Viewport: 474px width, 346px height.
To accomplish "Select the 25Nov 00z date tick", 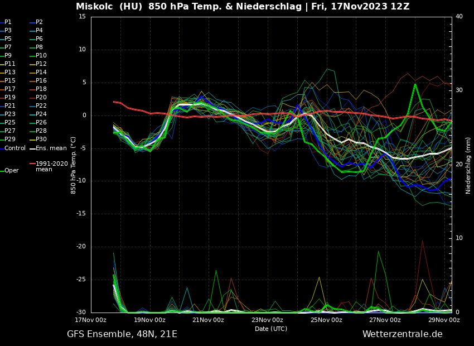I will click(326, 320).
